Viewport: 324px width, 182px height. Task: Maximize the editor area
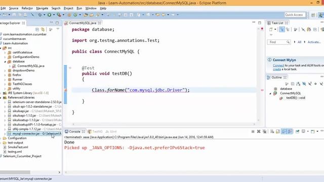coord(260,23)
